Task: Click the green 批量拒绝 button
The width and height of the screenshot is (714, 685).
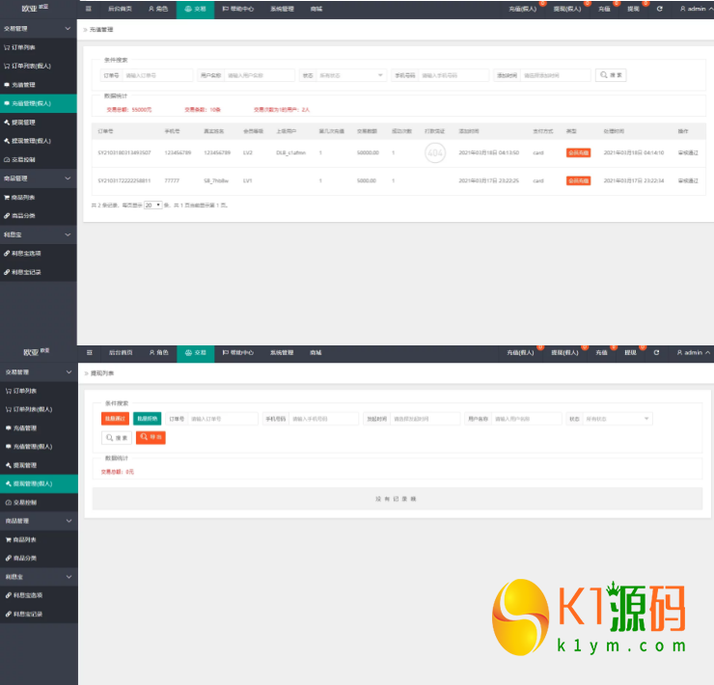Action: pyautogui.click(x=147, y=419)
